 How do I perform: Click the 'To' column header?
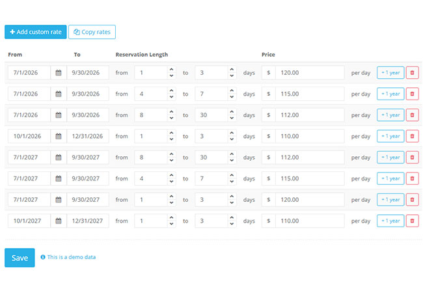[77, 55]
